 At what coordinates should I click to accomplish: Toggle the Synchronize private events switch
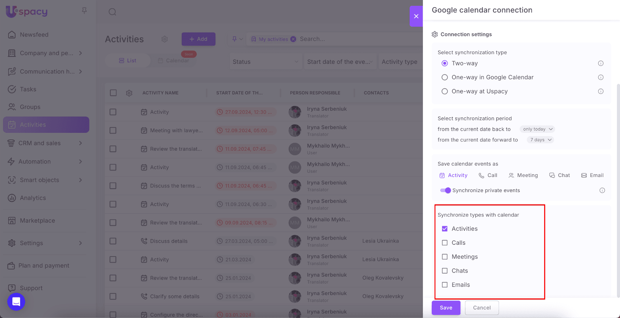445,190
